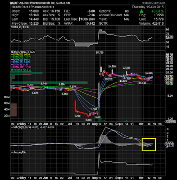
Task: Click the green EMA(200) legend entry
Action: pyautogui.click(x=21, y=57)
